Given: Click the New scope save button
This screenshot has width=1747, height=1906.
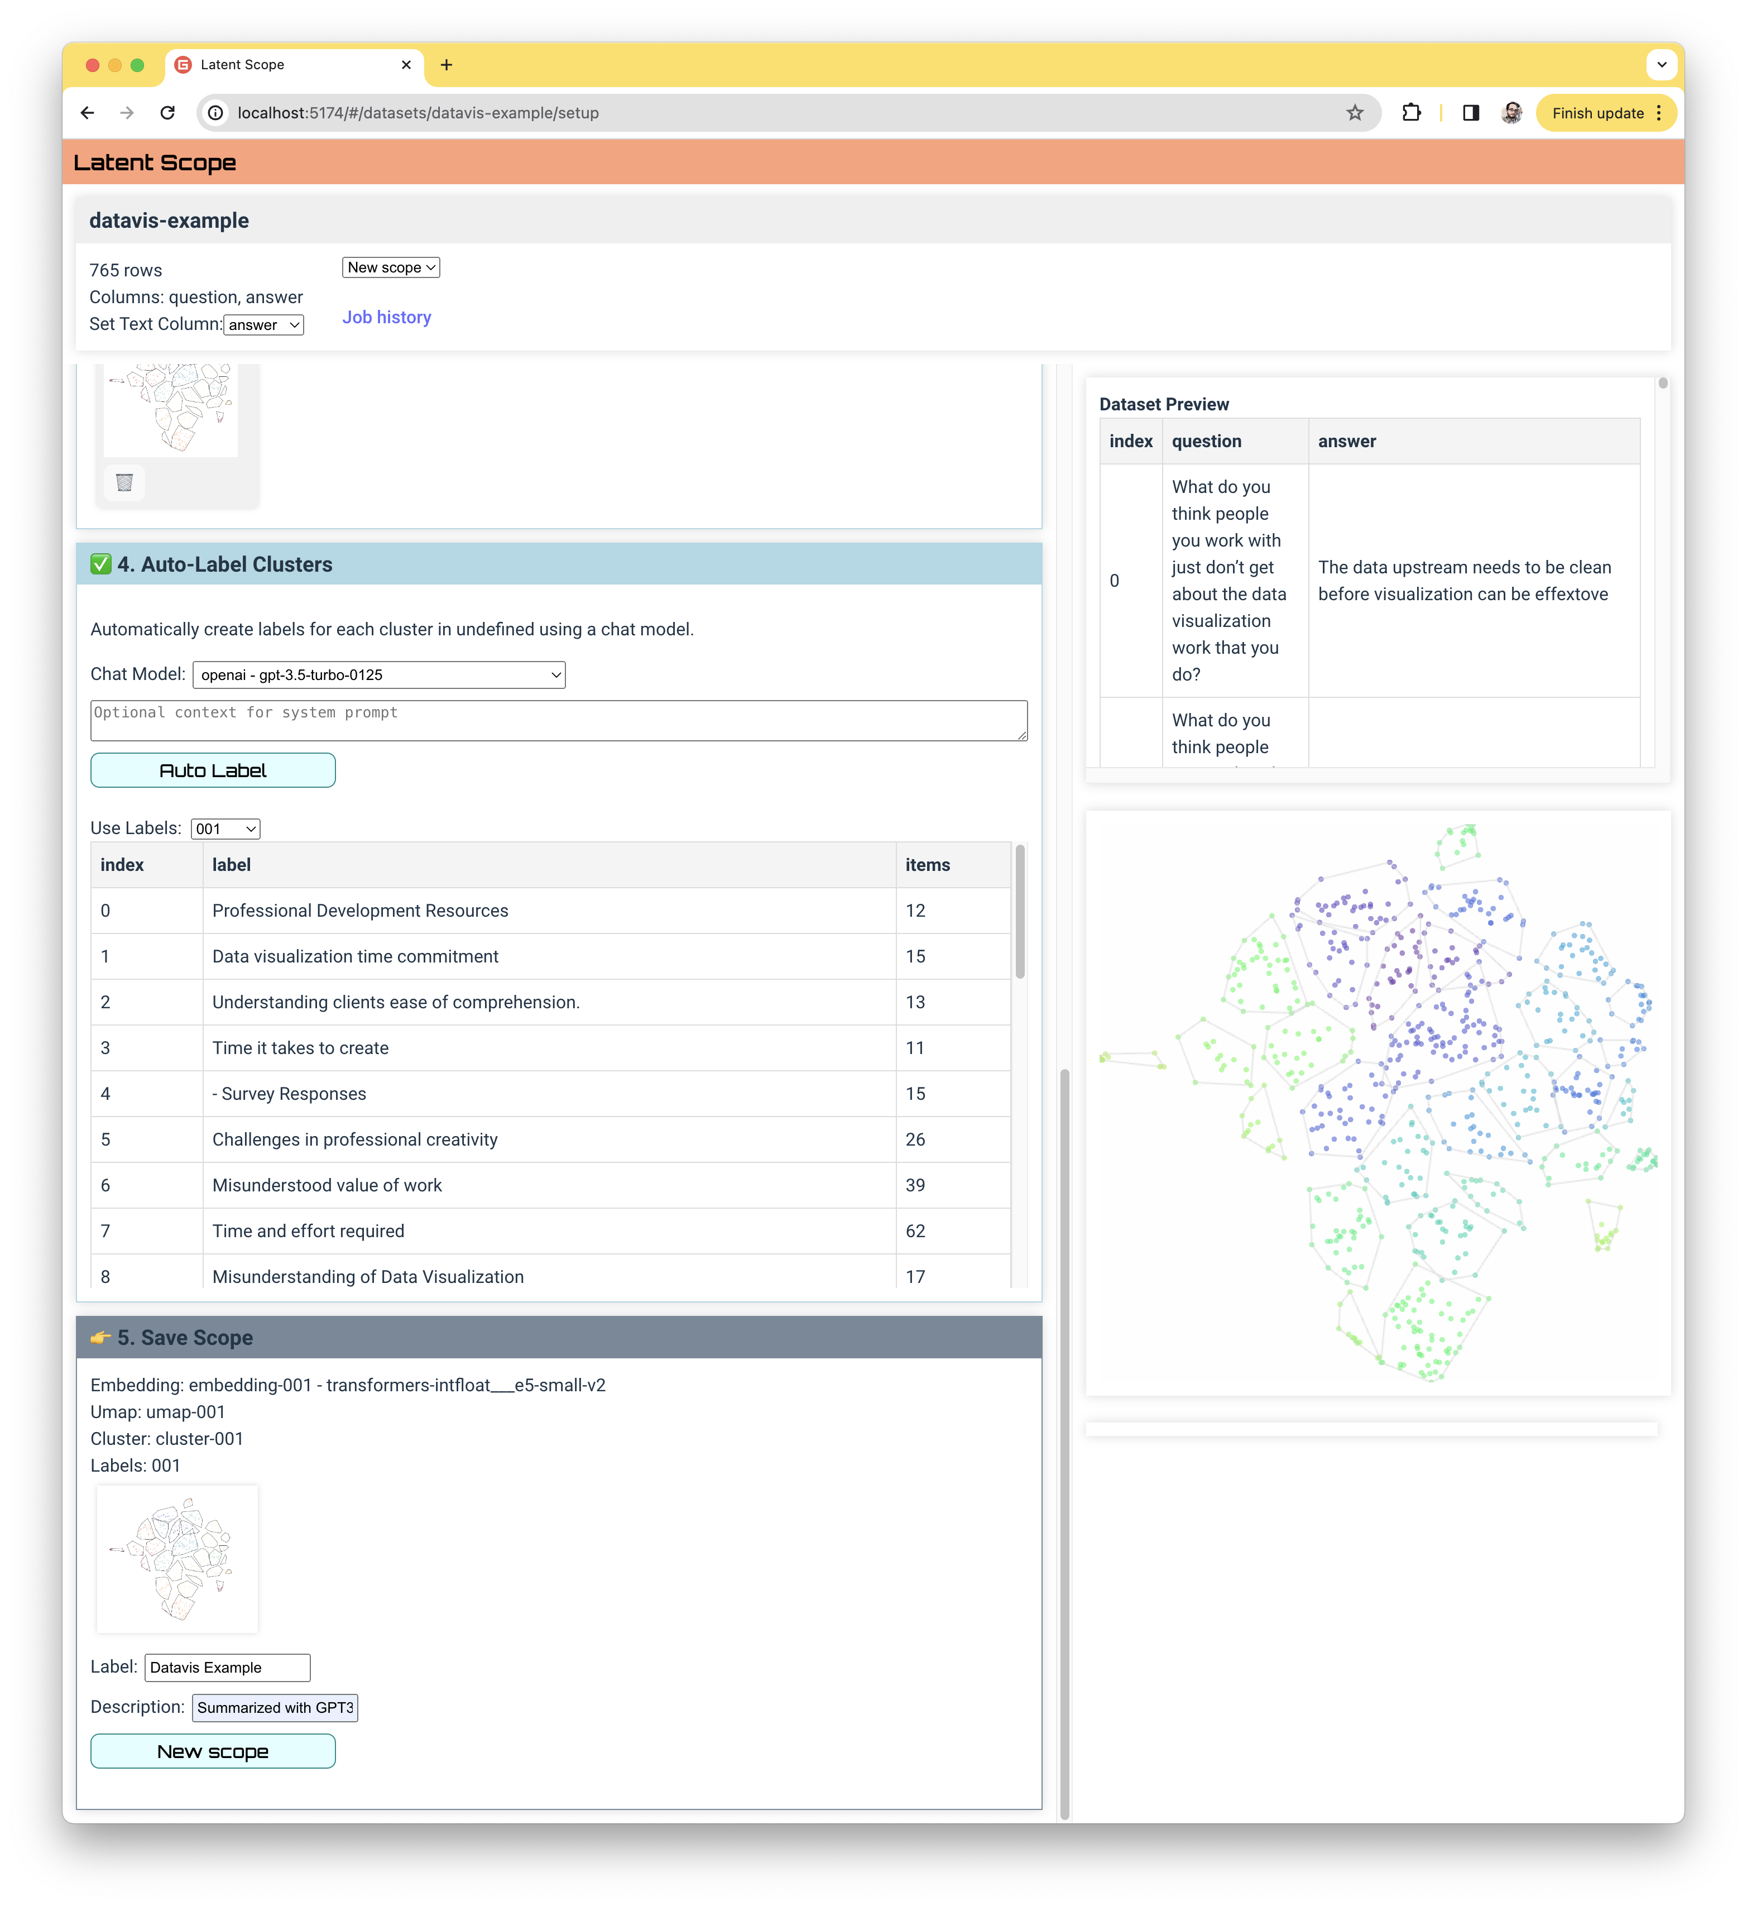Looking at the screenshot, I should [x=213, y=1752].
